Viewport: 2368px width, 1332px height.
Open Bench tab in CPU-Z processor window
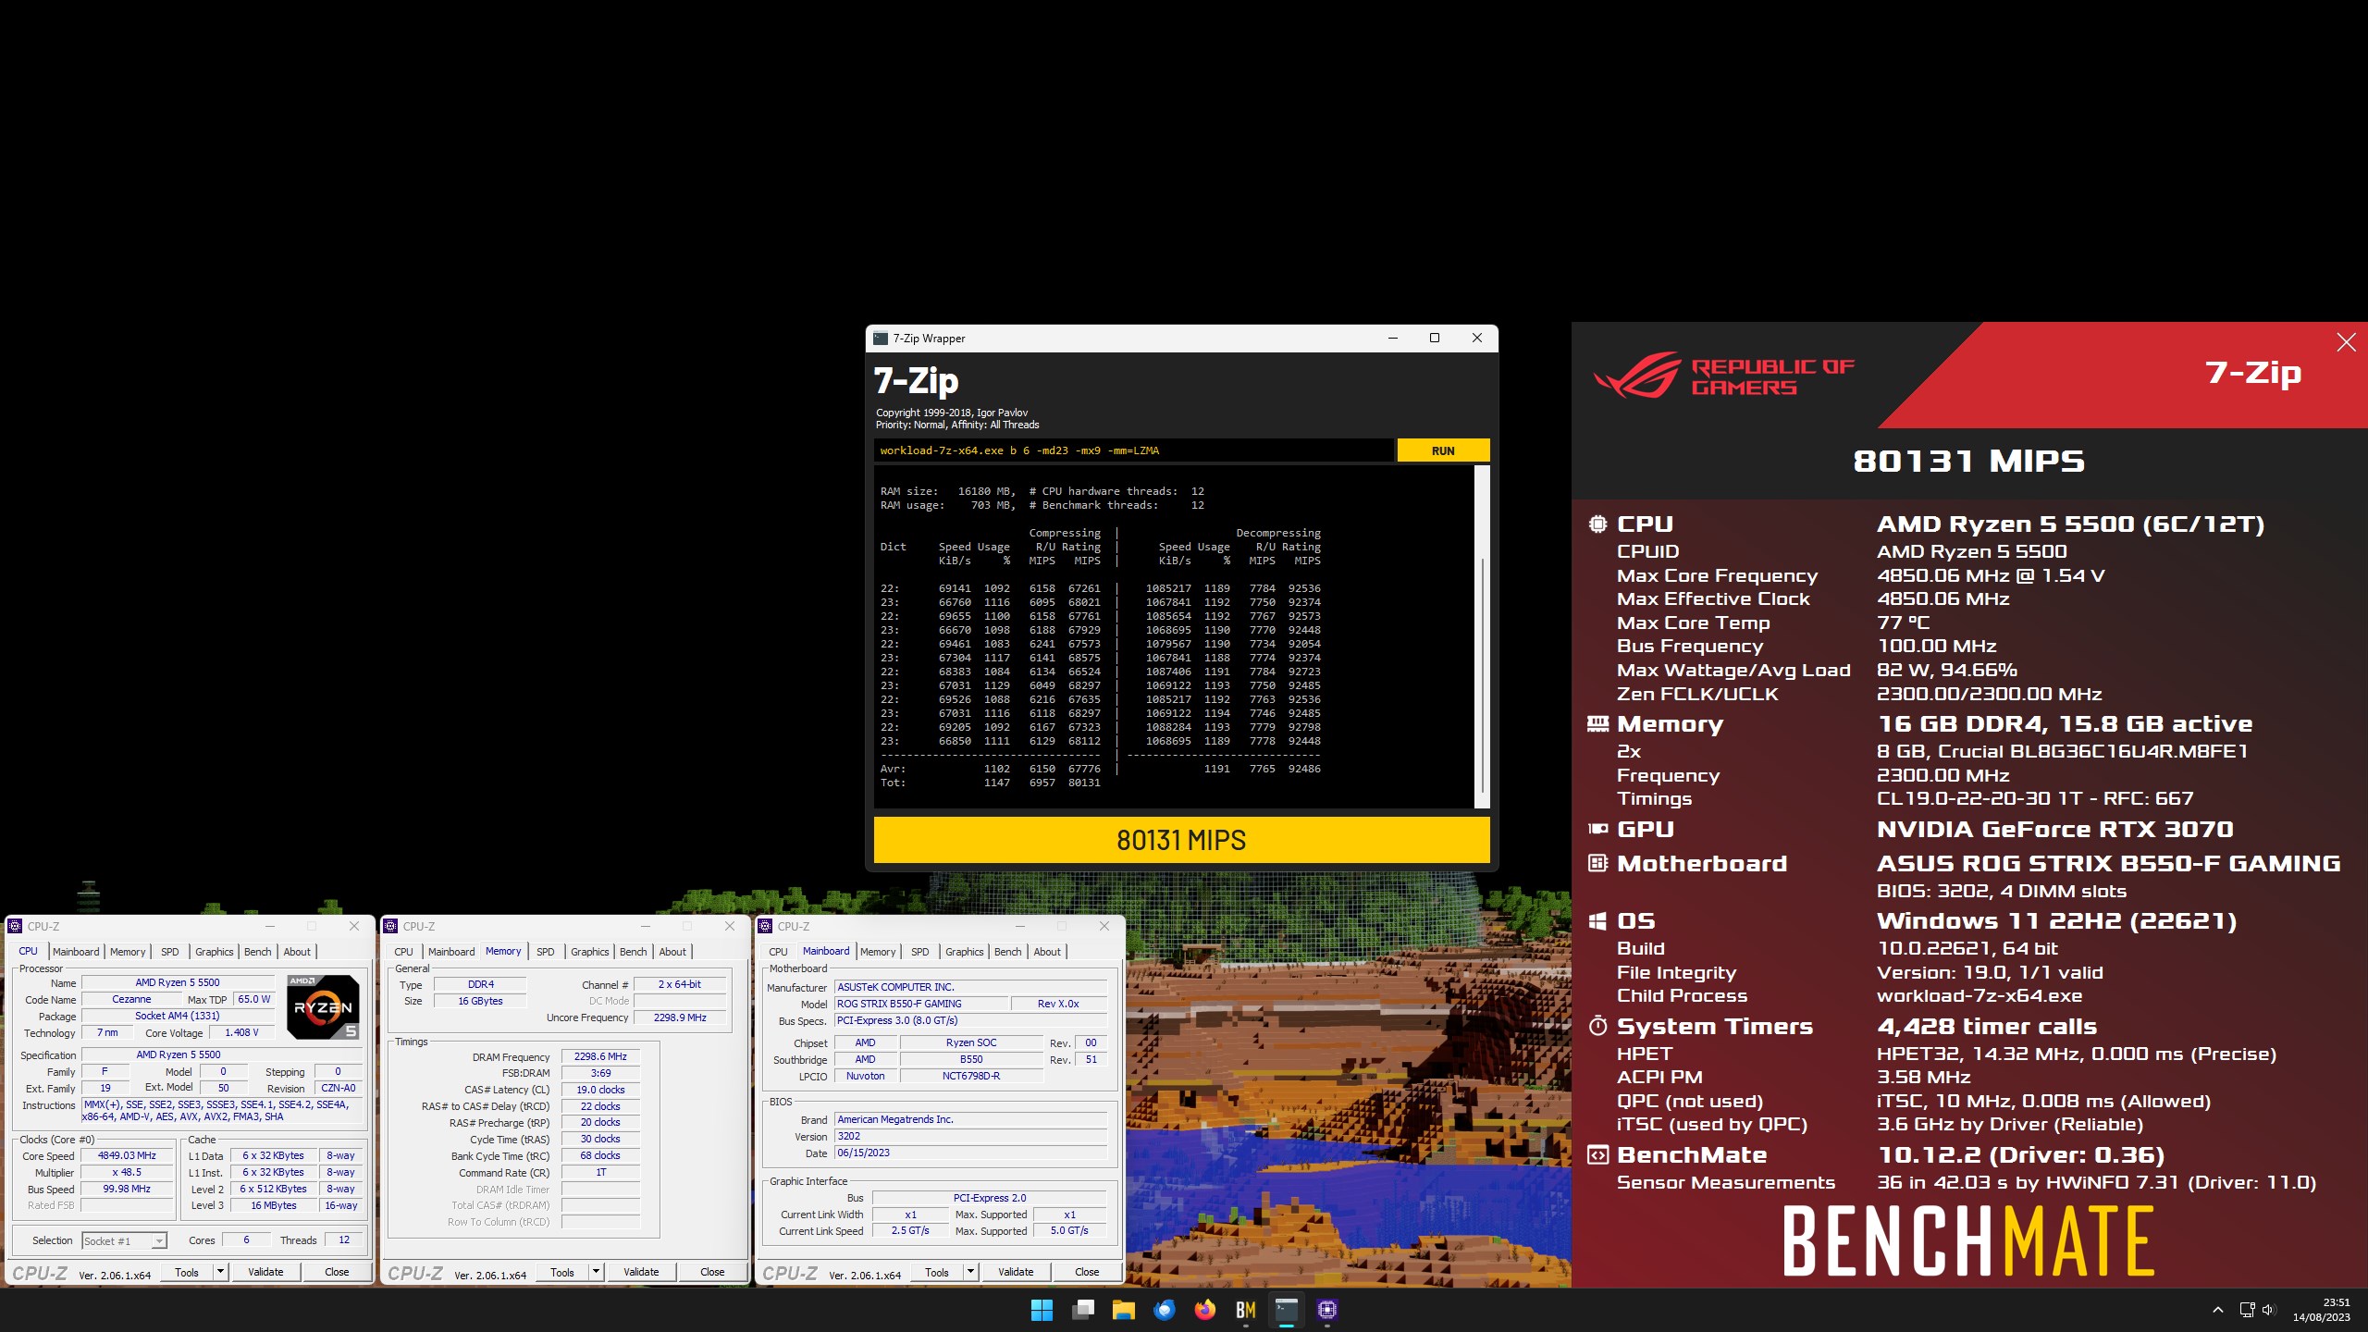click(x=258, y=952)
